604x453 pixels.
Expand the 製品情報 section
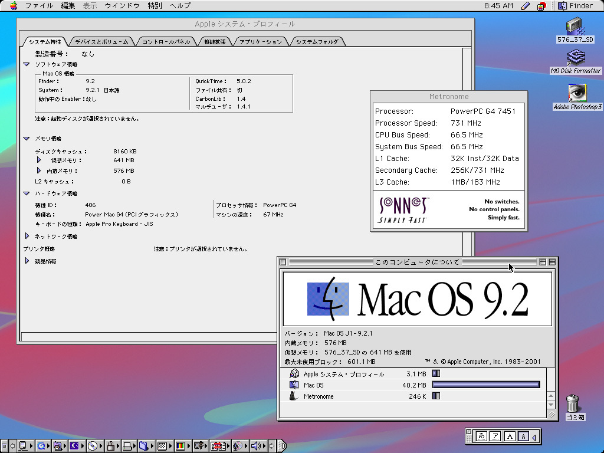point(27,261)
